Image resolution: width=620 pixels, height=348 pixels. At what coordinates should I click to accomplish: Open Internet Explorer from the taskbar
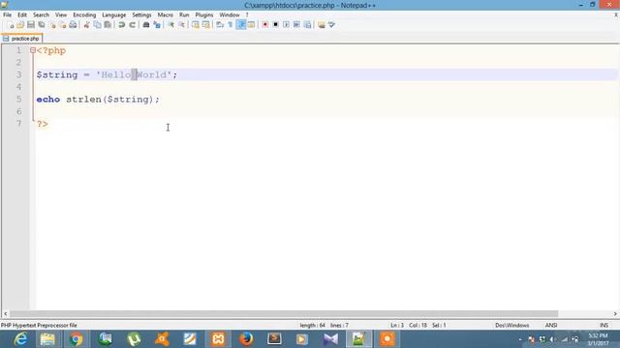[19, 339]
